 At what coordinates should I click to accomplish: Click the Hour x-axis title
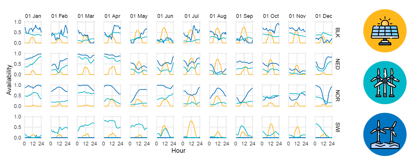click(x=179, y=151)
